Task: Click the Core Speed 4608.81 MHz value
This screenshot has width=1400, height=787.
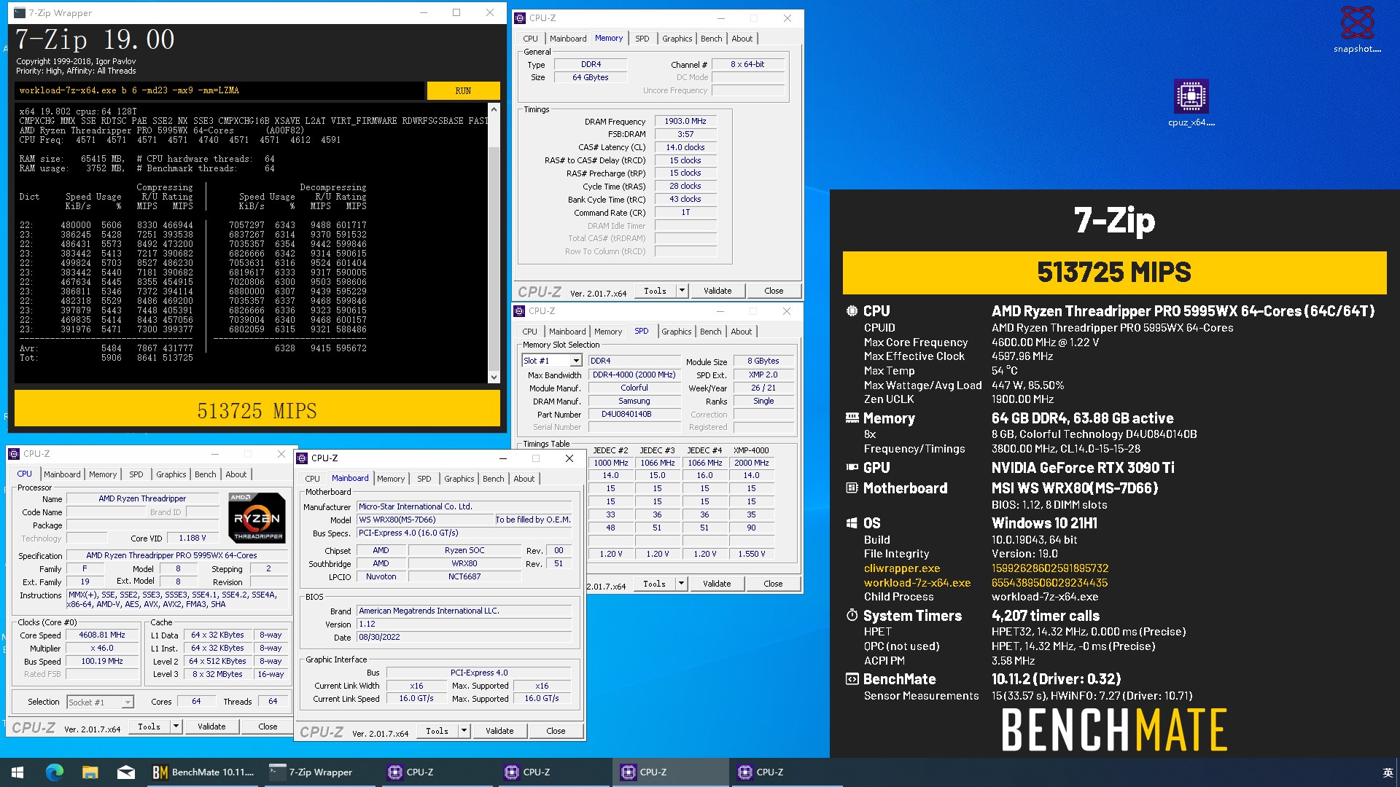Action: coord(102,635)
